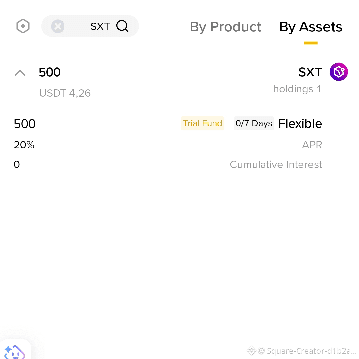Select the By Assets tab
The height and width of the screenshot is (359, 359).
[x=311, y=27]
